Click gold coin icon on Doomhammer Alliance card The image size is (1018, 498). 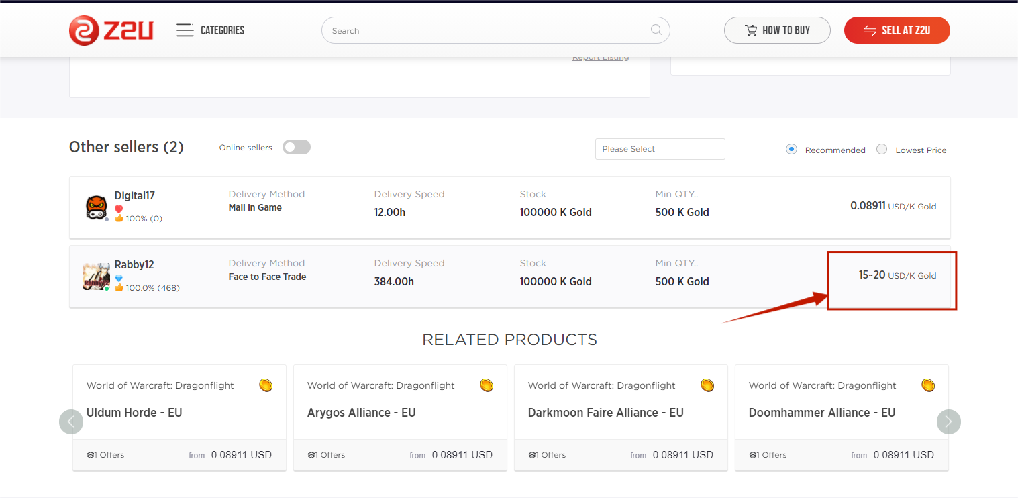pyautogui.click(x=928, y=385)
